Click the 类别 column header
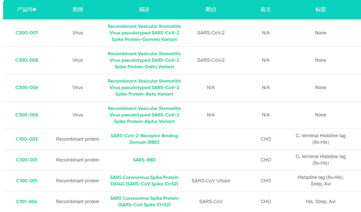 (77, 10)
